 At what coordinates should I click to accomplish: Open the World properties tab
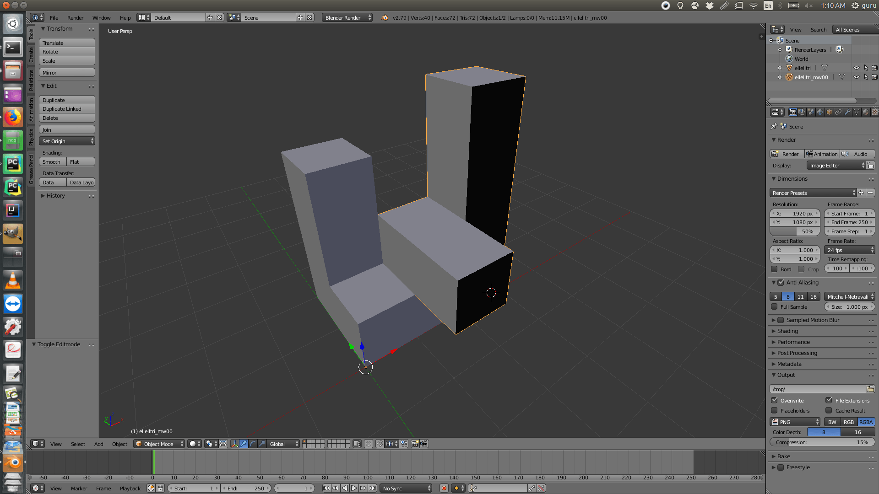820,112
